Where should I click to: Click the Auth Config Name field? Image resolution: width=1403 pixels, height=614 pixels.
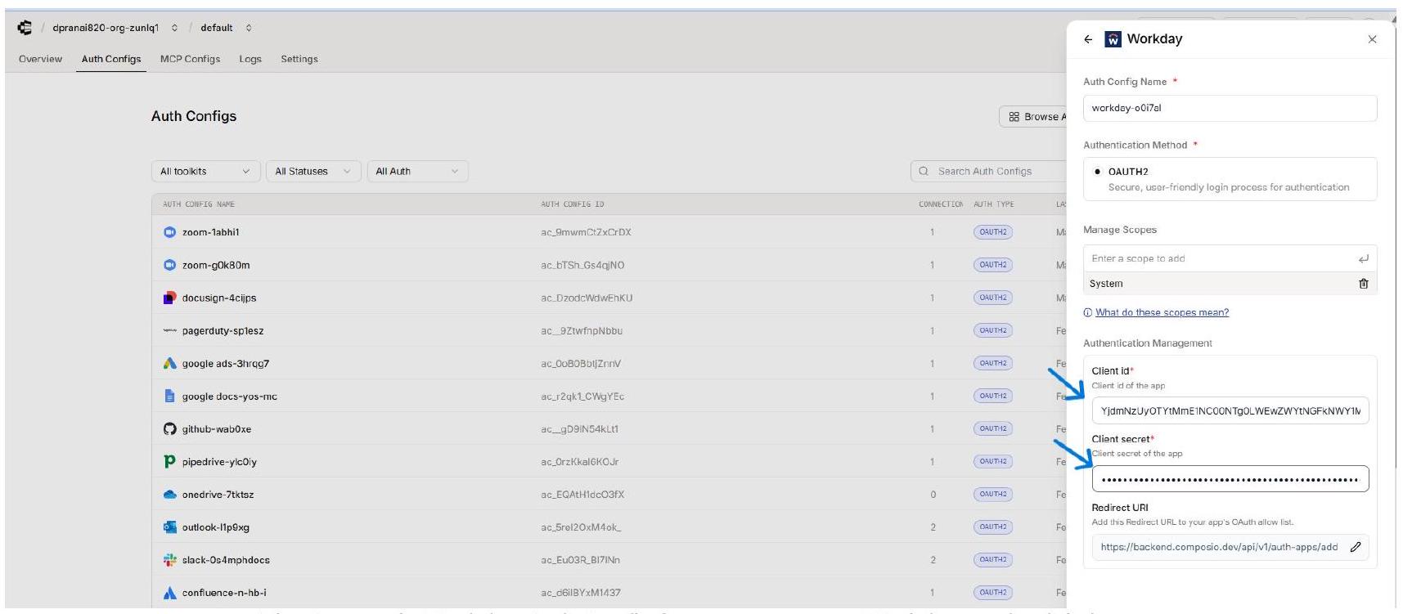click(1230, 108)
